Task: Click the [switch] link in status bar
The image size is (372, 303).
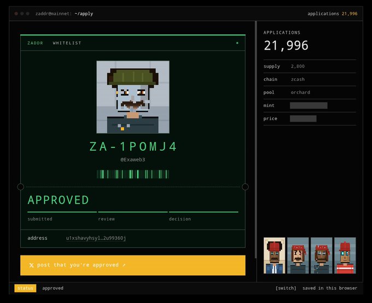Action: [x=286, y=288]
